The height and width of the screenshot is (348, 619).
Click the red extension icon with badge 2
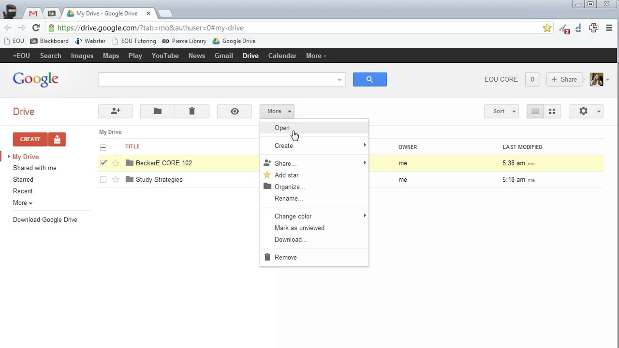pos(564,29)
